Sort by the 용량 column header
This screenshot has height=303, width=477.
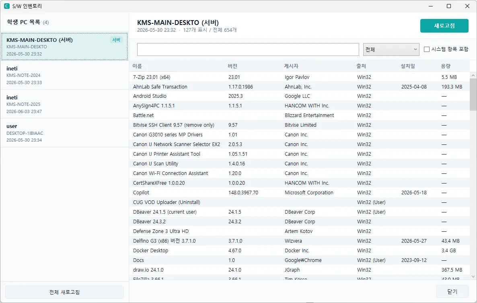tap(446, 66)
